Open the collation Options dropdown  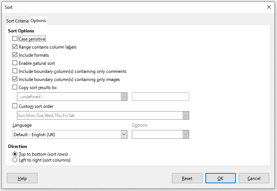point(161,135)
